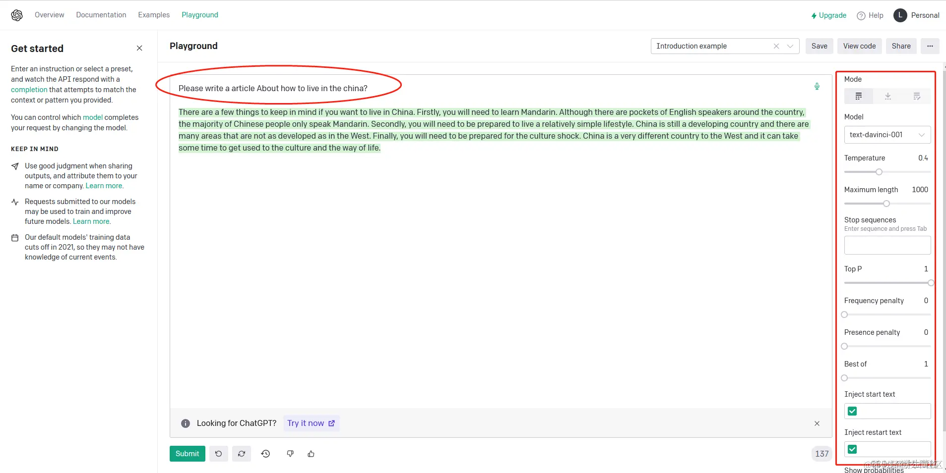Uncheck the Inject start text checkbox
The image size is (946, 473).
point(853,411)
